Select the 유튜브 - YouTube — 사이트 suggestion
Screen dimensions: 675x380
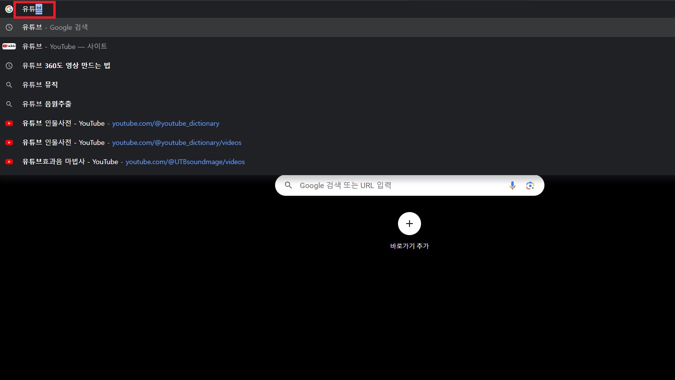coord(337,47)
